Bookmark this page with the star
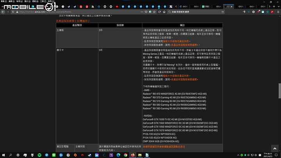 154,12
